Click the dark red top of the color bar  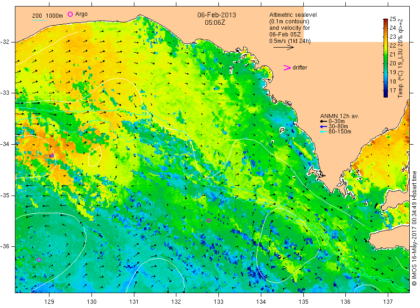coord(385,20)
